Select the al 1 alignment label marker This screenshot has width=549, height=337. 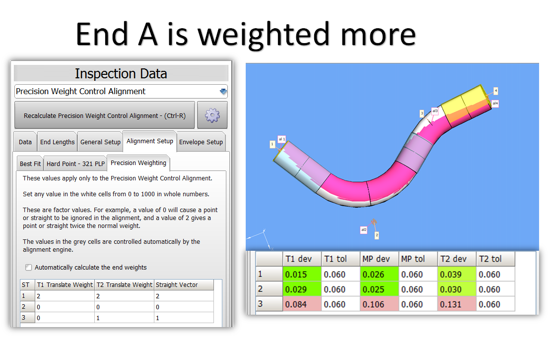(282, 139)
